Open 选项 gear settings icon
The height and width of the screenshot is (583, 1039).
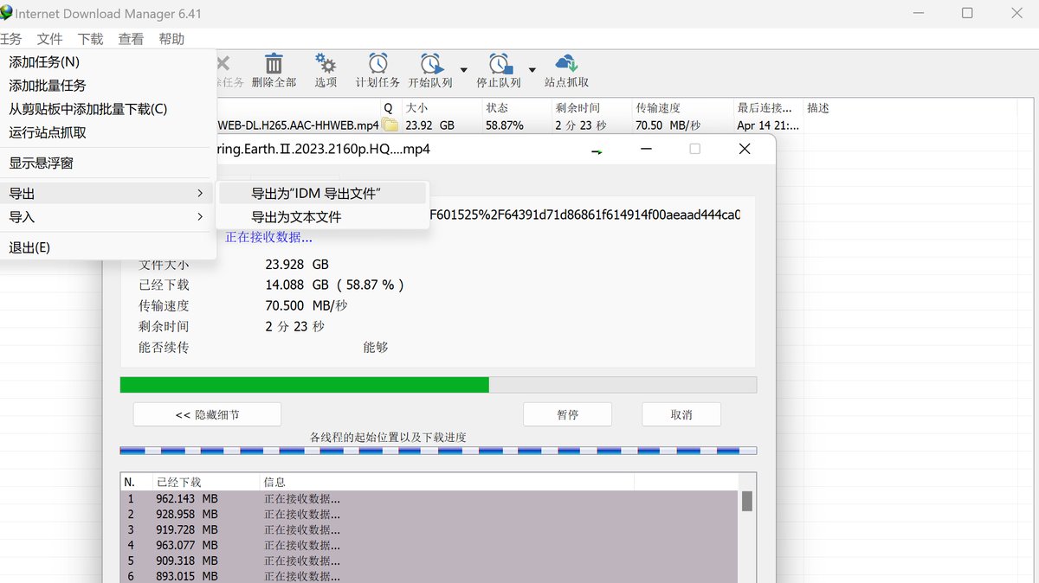326,64
